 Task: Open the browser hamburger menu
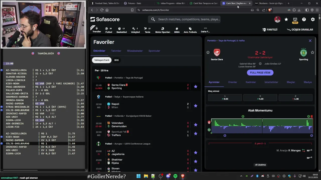[317, 10]
